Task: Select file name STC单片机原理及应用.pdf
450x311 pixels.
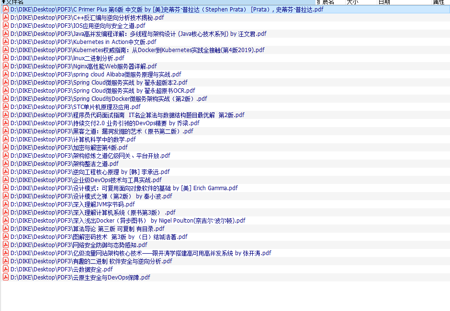Action: [x=76, y=107]
